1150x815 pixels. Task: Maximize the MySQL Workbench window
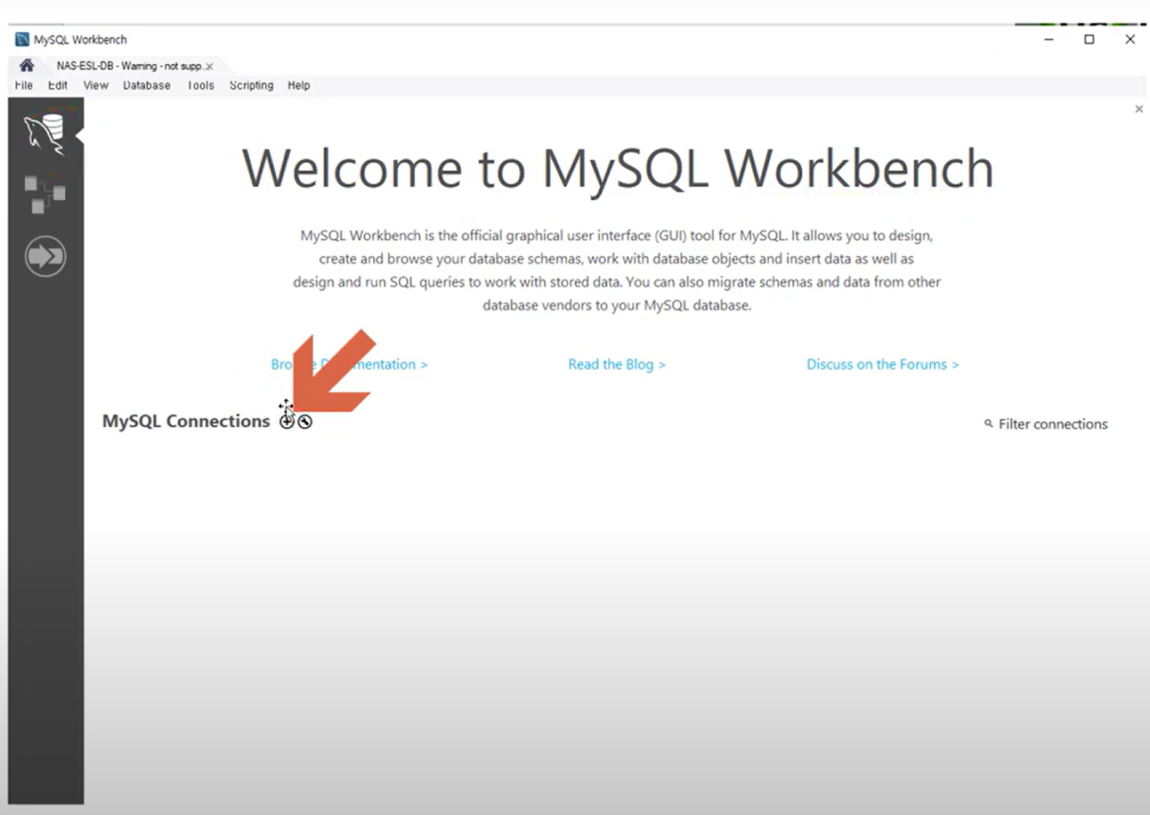[1089, 39]
